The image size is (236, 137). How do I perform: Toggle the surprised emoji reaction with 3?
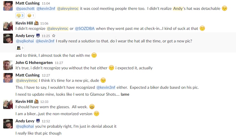(20, 15)
